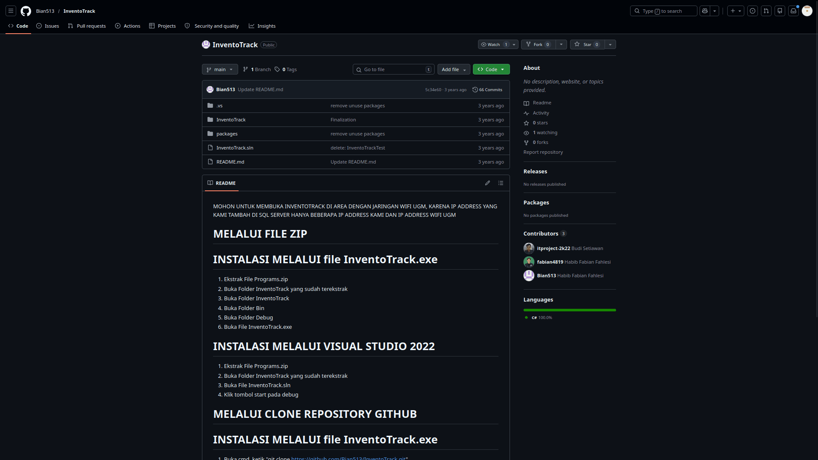Screen dimensions: 818x460
Task: Open the 66 Commits history link
Action: [x=487, y=90]
